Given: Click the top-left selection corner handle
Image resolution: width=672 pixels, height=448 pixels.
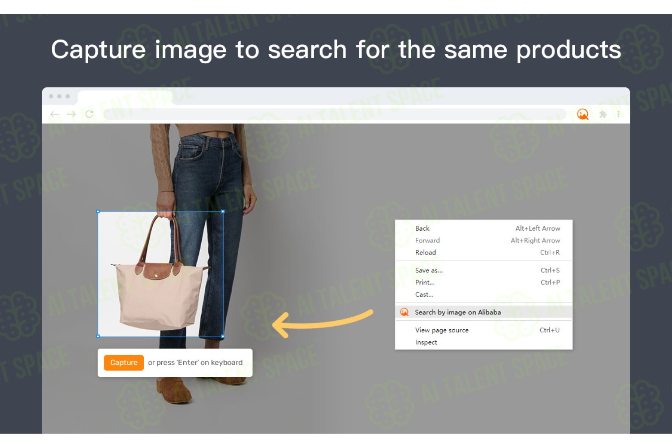Looking at the screenshot, I should pos(98,211).
